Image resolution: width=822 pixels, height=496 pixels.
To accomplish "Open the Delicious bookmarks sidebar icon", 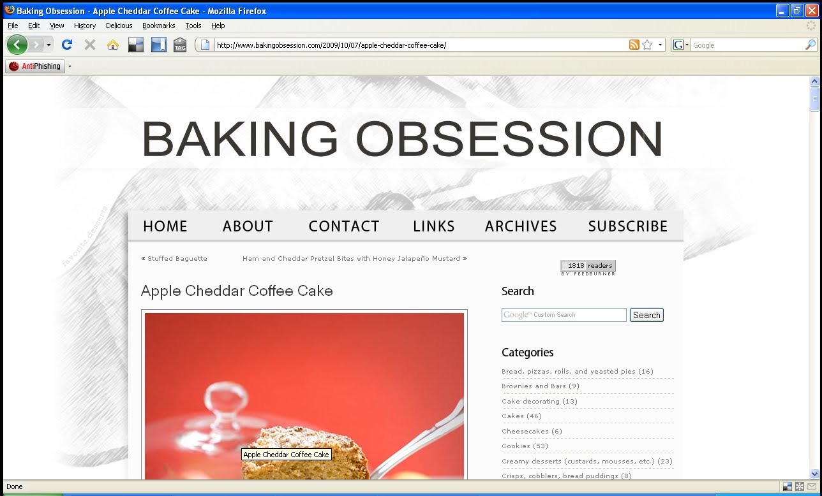I will [158, 45].
